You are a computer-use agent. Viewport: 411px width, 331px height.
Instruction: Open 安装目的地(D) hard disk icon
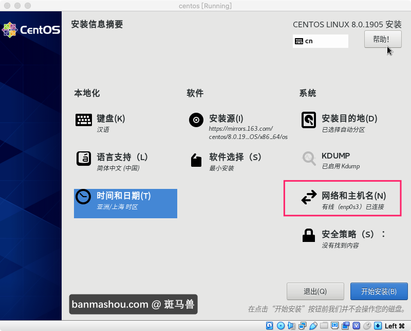click(x=309, y=120)
